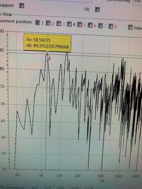Click the 50 dB axis label
The width and height of the screenshot is (142, 189).
pyautogui.click(x=4, y=169)
